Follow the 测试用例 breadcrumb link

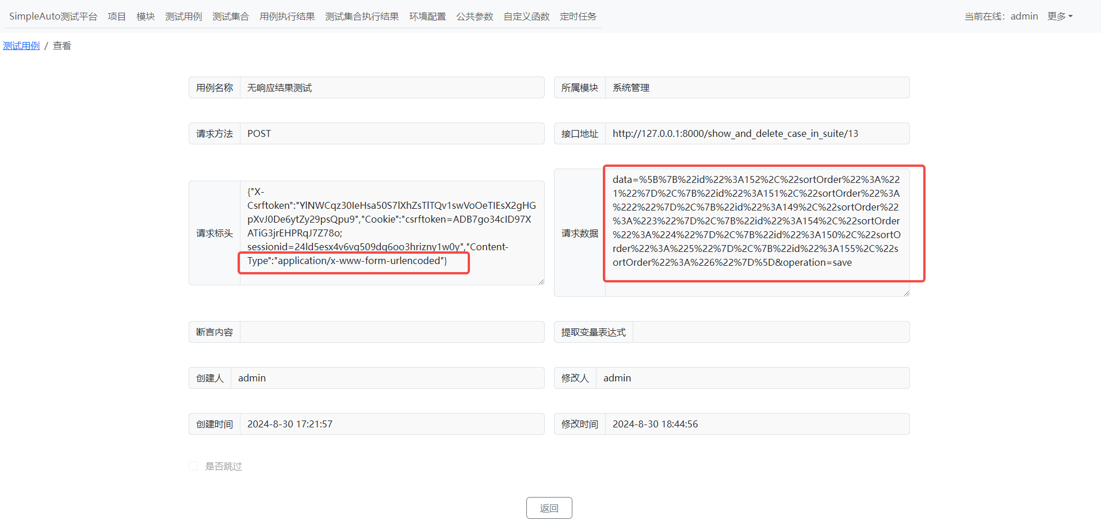tap(21, 45)
